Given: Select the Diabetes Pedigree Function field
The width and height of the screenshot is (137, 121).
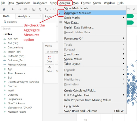Looking at the screenshot, I should pos(23,82).
